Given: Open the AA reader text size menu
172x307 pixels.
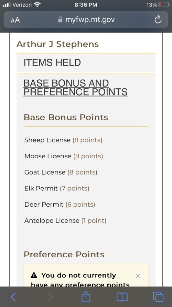Looking at the screenshot, I should pos(15,20).
